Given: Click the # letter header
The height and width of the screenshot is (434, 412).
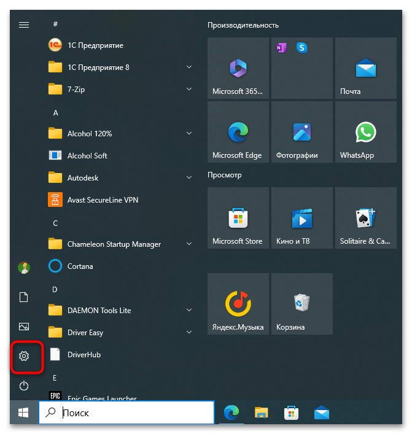Looking at the screenshot, I should 55,24.
